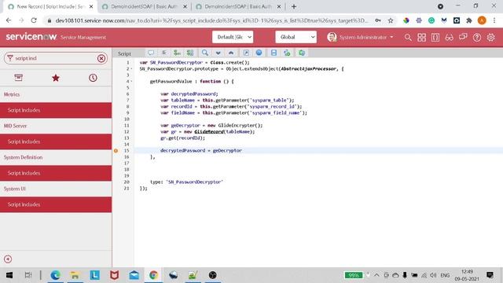Open ServiceNow help question mark
Viewport: 503px width, 283px height.
tap(477, 37)
